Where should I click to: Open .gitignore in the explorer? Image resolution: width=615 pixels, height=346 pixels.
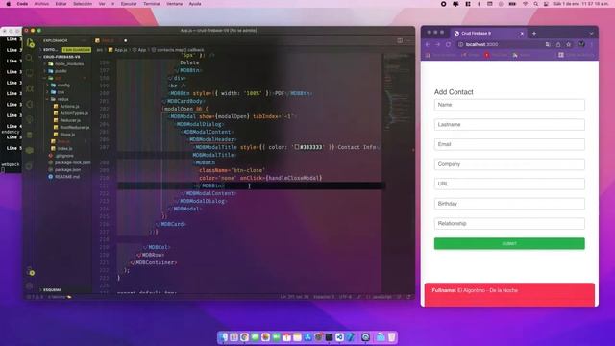tap(64, 156)
